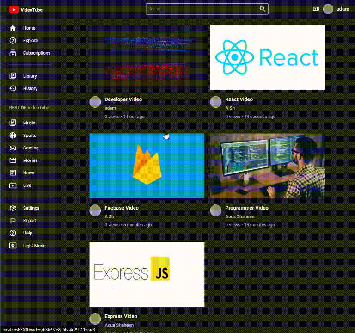The width and height of the screenshot is (355, 333).
Task: Click the VideoTube red play logo
Action: click(13, 10)
